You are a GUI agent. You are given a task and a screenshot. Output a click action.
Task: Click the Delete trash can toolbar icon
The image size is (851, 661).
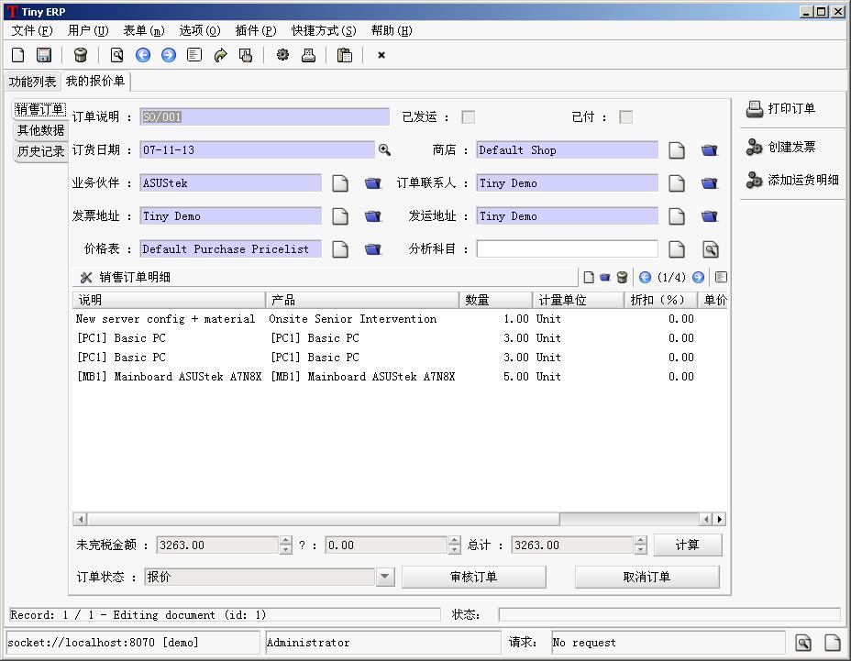point(81,55)
